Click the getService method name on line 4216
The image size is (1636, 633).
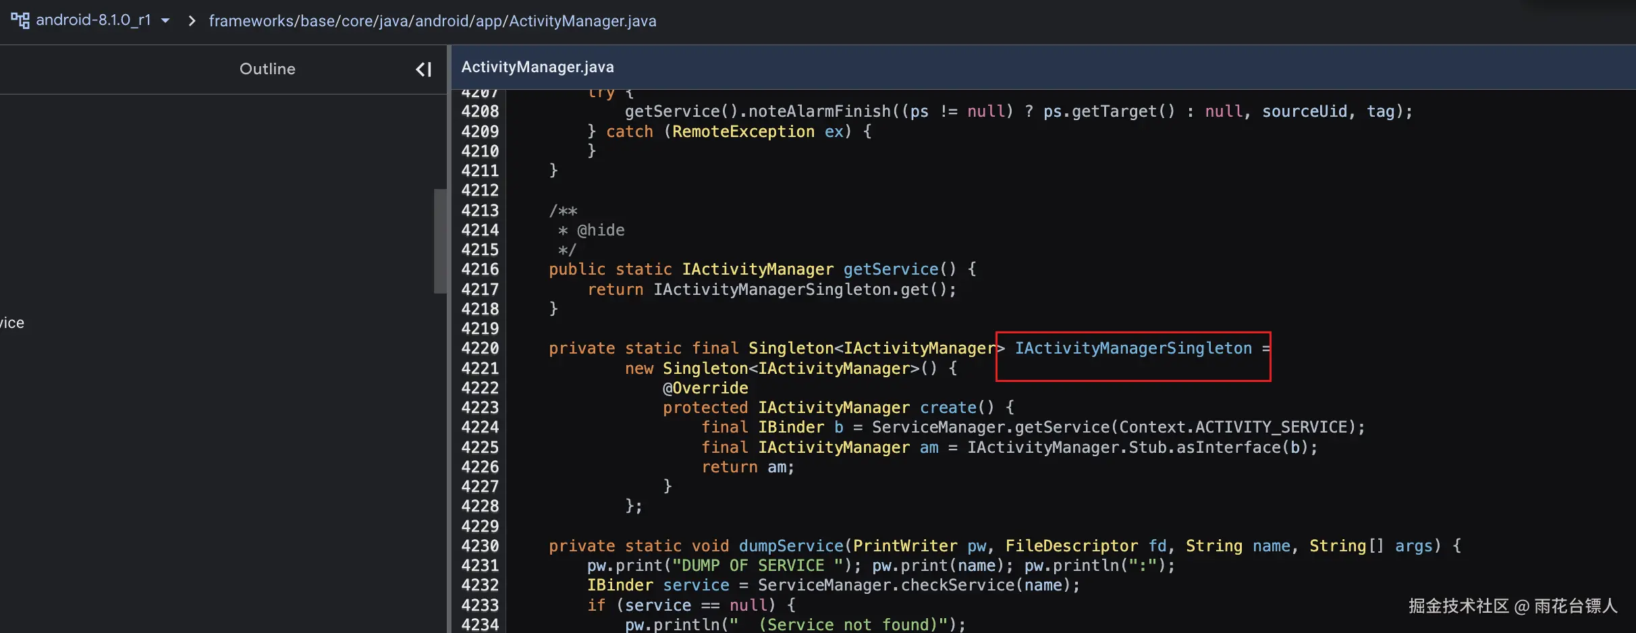point(891,269)
